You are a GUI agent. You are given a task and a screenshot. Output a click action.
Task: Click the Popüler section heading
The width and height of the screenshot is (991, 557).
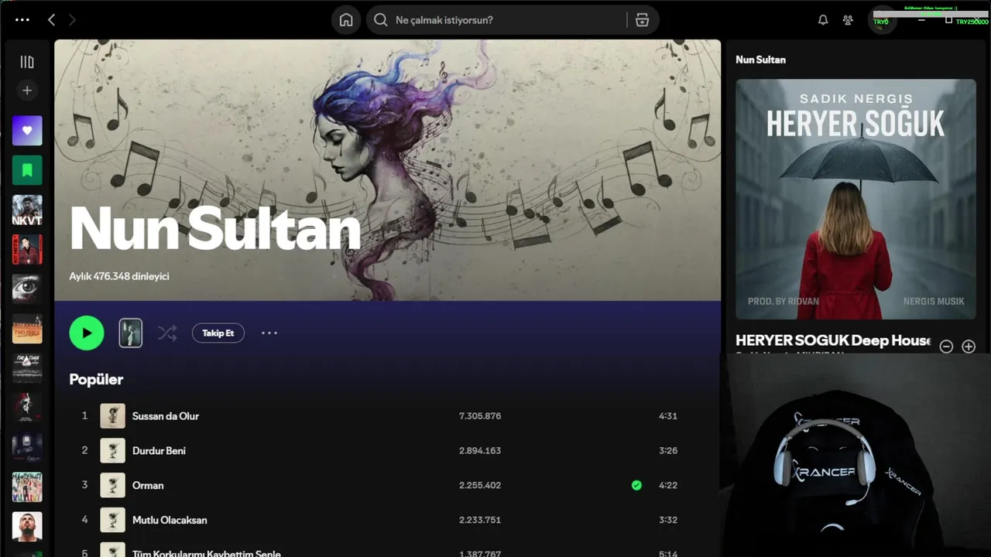pyautogui.click(x=96, y=380)
